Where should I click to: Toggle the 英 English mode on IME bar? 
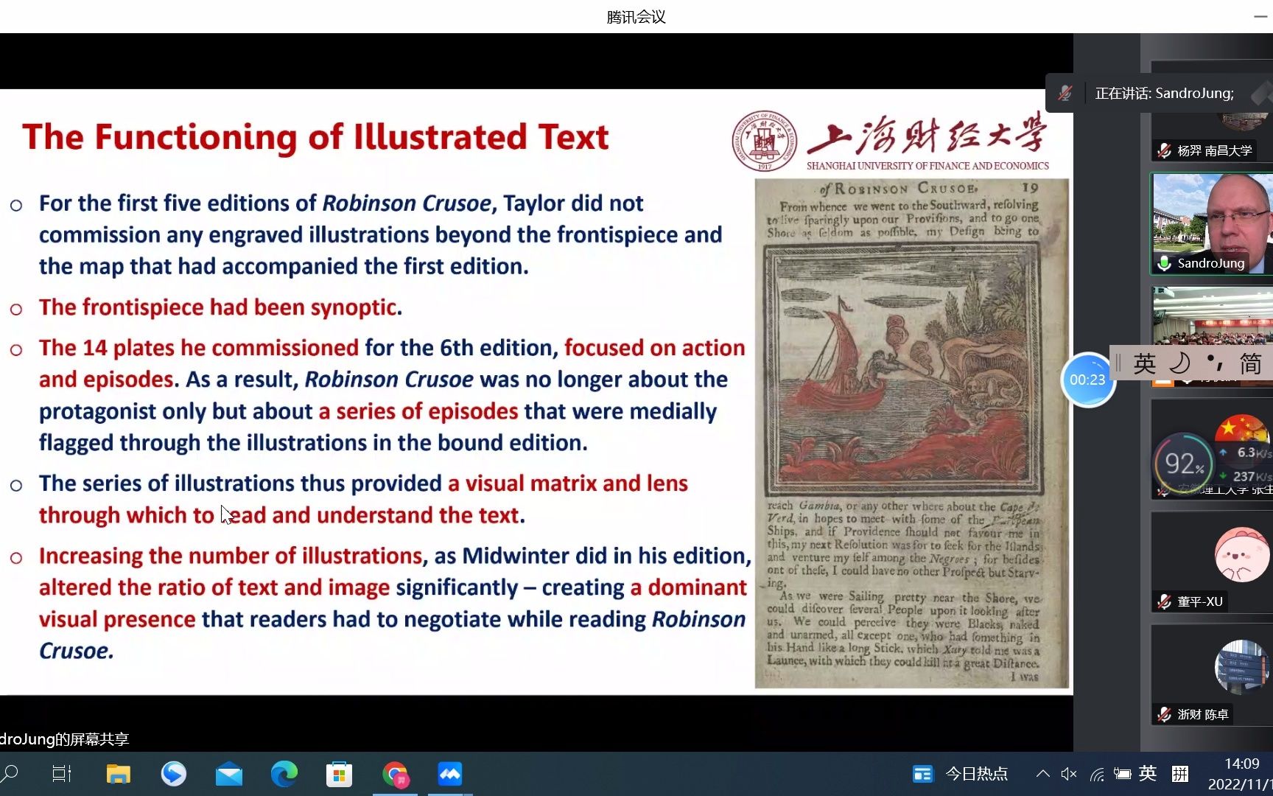(1144, 363)
